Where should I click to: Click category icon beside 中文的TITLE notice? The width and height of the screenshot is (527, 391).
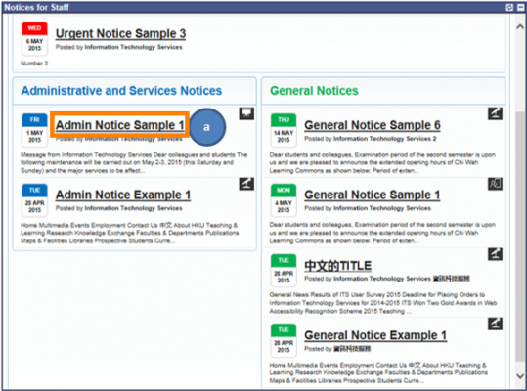click(x=495, y=254)
